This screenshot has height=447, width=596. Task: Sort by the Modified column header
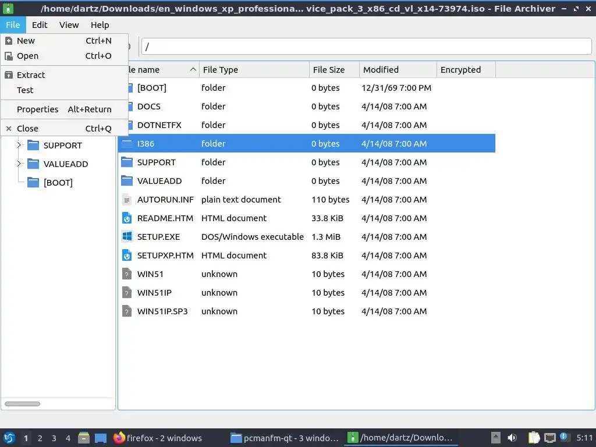[x=398, y=70]
